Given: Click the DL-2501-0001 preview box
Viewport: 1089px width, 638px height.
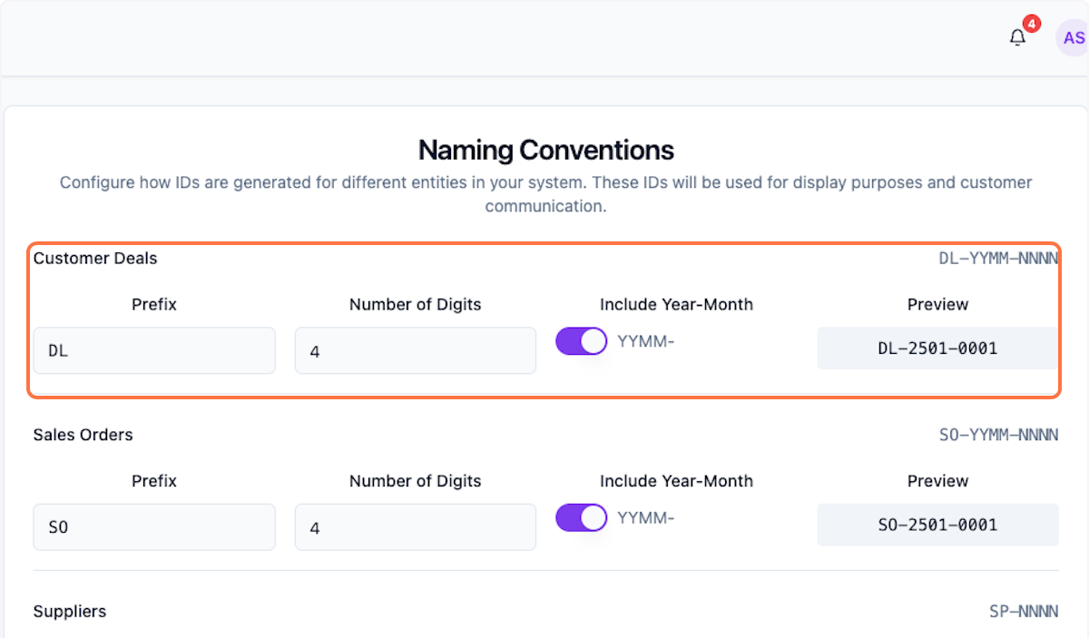Looking at the screenshot, I should (x=937, y=348).
